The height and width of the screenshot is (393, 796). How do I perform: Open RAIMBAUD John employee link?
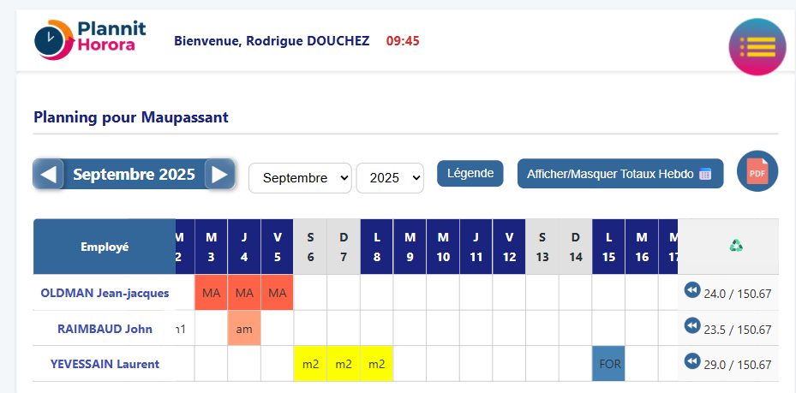[x=105, y=329]
